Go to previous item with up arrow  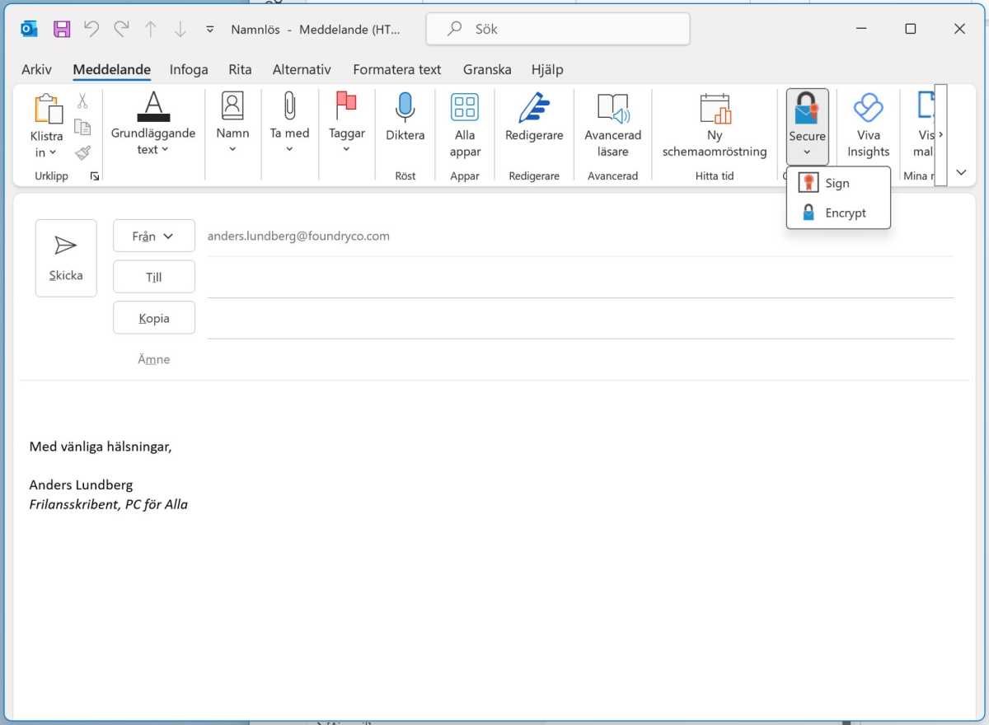coord(151,29)
